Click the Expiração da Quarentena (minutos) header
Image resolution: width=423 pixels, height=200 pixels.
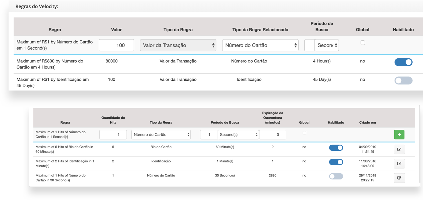[x=273, y=117]
